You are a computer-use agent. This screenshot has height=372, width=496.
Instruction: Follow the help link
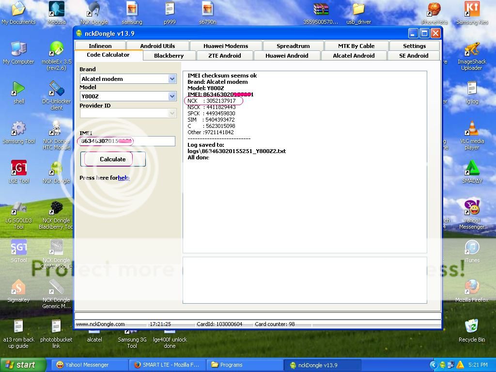point(124,178)
